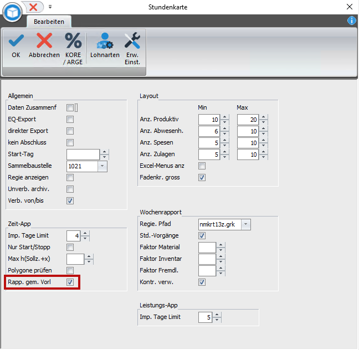Click the OK checkmark icon

[16, 41]
